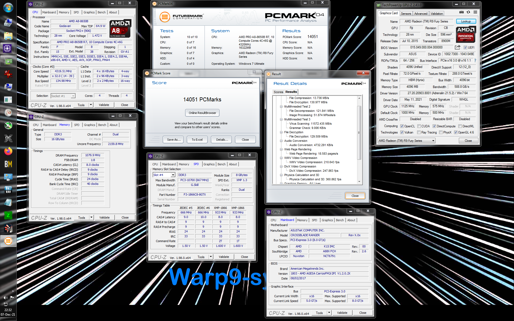The width and height of the screenshot is (514, 321).
Task: Click the AMD Radeon Graphics logo in GPU-Z
Action: pos(466,34)
